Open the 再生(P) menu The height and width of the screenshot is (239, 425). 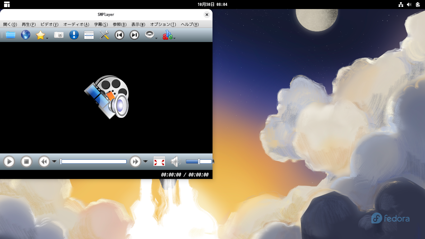click(x=29, y=24)
